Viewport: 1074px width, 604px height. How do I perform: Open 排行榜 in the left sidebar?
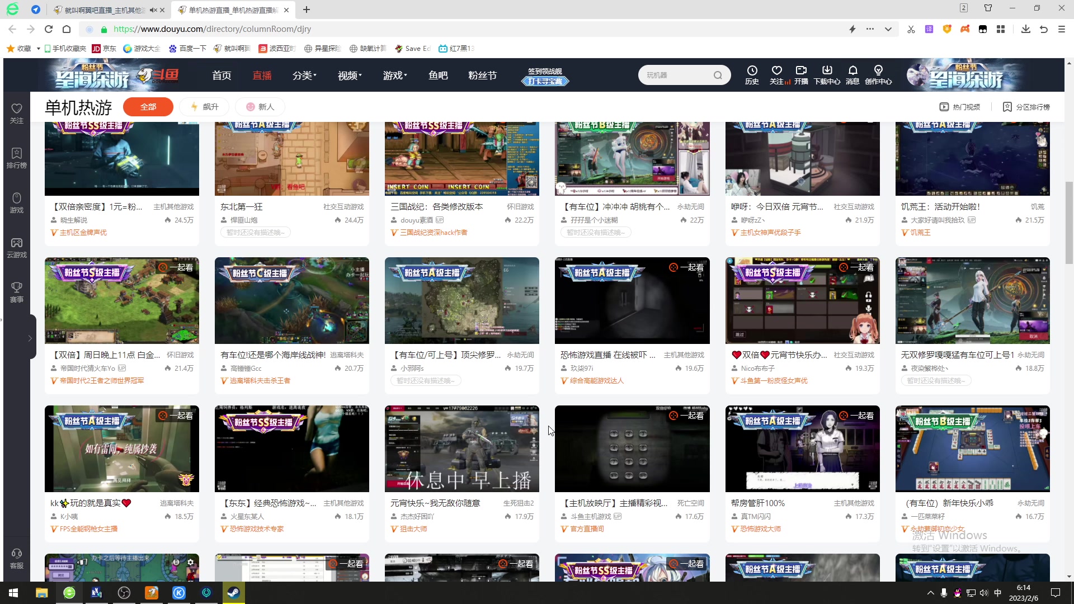[17, 158]
